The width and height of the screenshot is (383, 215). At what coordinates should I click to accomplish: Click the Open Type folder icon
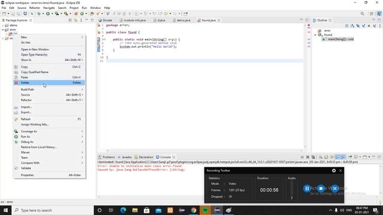(92, 14)
